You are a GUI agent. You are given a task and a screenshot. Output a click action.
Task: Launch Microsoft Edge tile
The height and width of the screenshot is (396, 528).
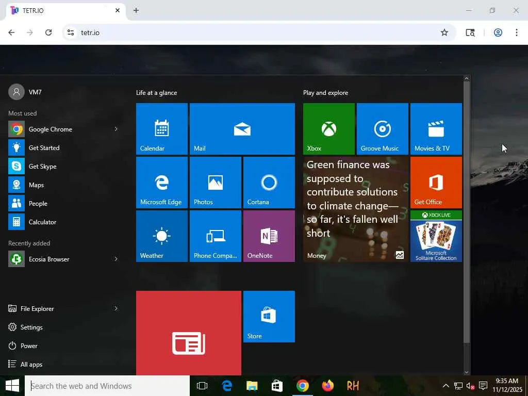coord(161,182)
